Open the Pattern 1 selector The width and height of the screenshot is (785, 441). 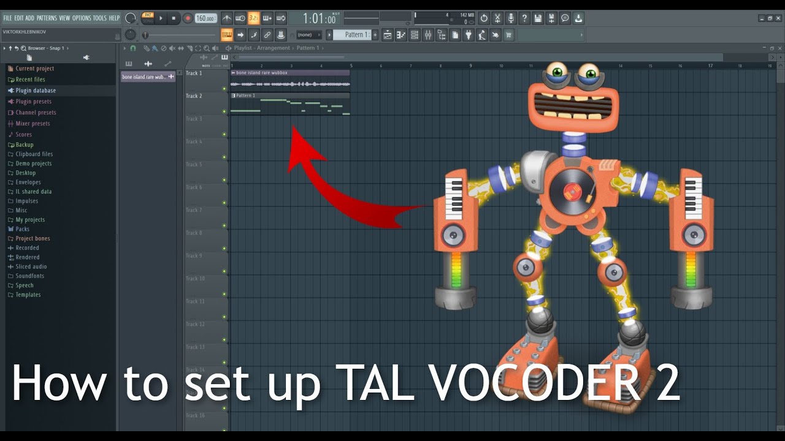(x=352, y=35)
